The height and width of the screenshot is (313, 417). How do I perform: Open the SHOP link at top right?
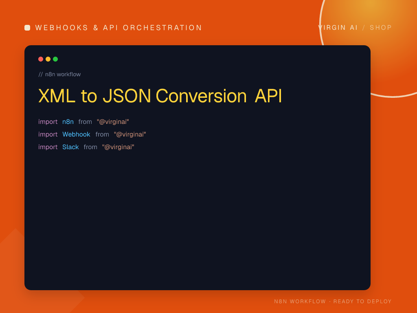click(x=381, y=27)
